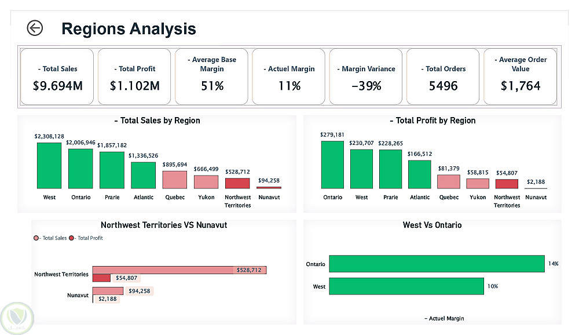Click Total Profit by Region chart title

pyautogui.click(x=433, y=121)
